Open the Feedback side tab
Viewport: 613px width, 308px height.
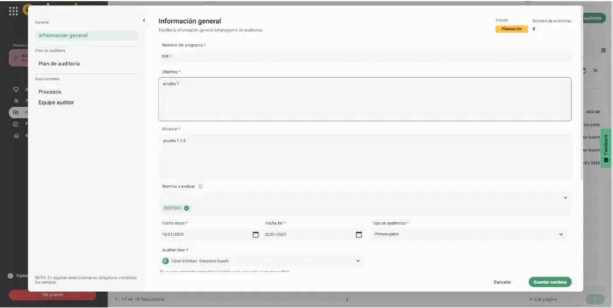click(606, 148)
